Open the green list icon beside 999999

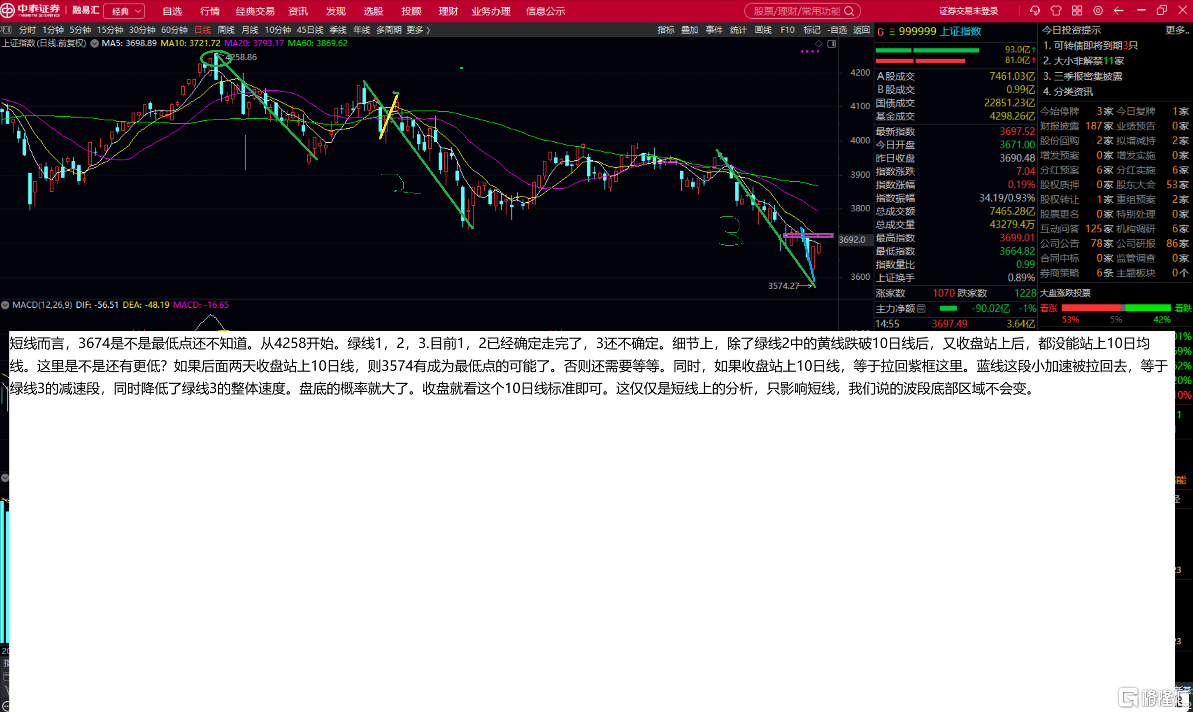pyautogui.click(x=892, y=32)
